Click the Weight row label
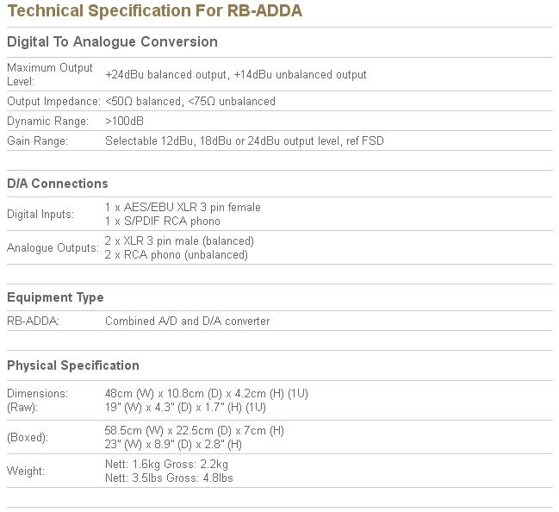Image resolution: width=559 pixels, height=512 pixels. pos(25,471)
